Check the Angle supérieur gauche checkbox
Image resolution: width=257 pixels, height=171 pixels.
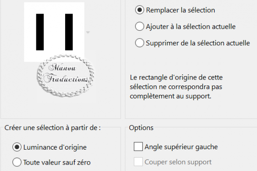tap(138, 147)
